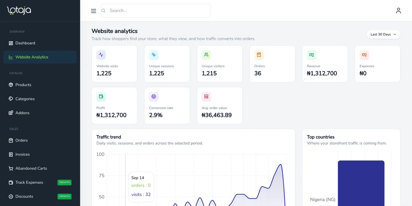Click the Conversion rate value 2.9%
The height and width of the screenshot is (206, 412).
tap(156, 115)
